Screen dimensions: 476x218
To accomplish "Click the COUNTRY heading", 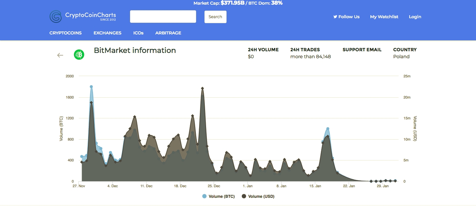I will 405,50.
